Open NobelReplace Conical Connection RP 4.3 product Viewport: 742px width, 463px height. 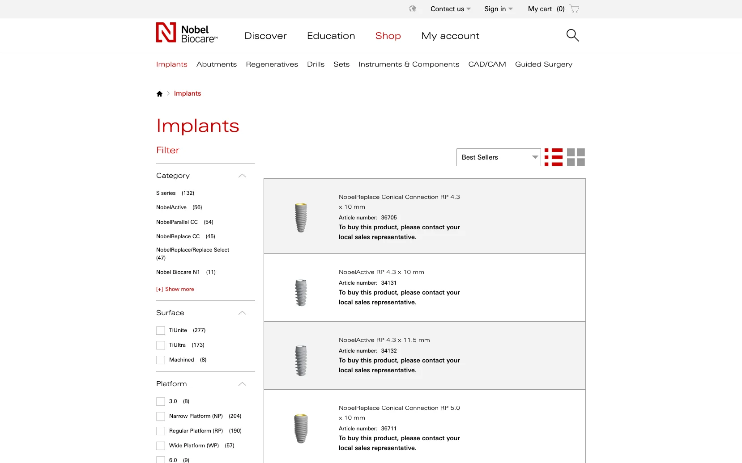click(399, 202)
